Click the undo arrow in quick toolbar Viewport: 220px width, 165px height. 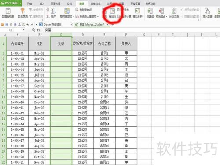[28, 25]
